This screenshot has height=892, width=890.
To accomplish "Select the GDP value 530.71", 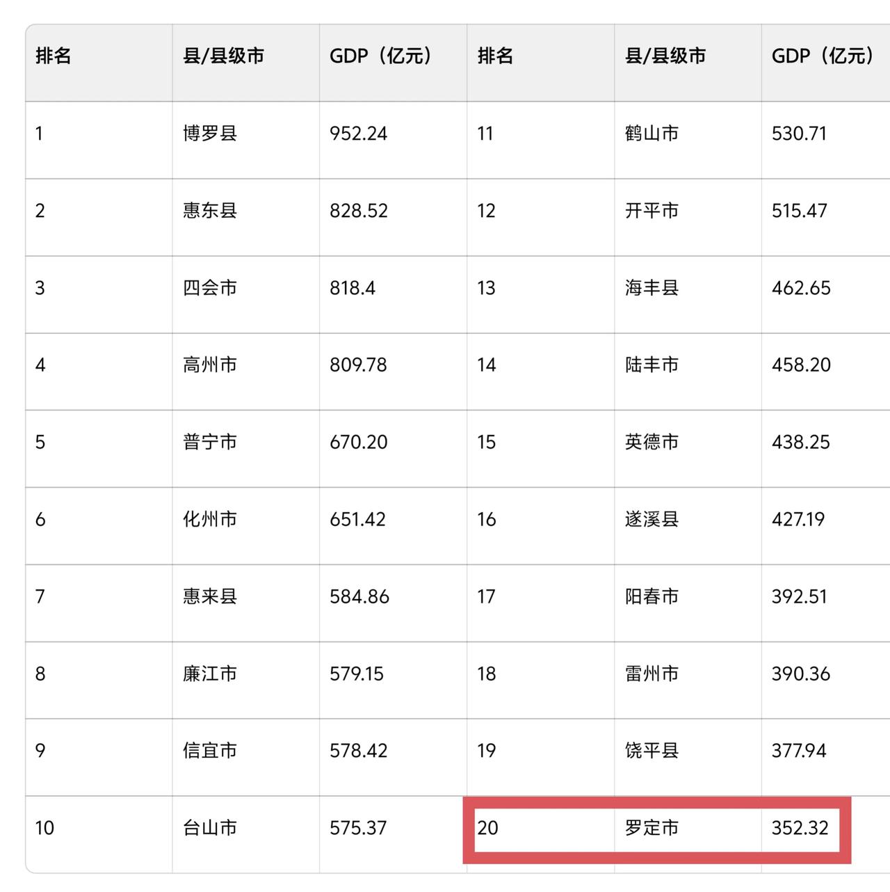I will [x=800, y=133].
